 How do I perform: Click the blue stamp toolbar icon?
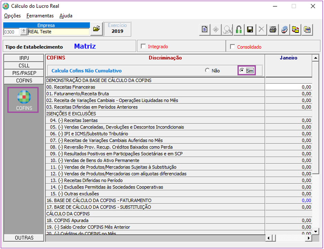284,30
